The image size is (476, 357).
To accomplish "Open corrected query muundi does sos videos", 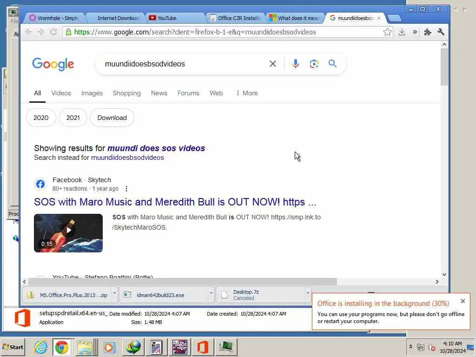I will (x=156, y=148).
